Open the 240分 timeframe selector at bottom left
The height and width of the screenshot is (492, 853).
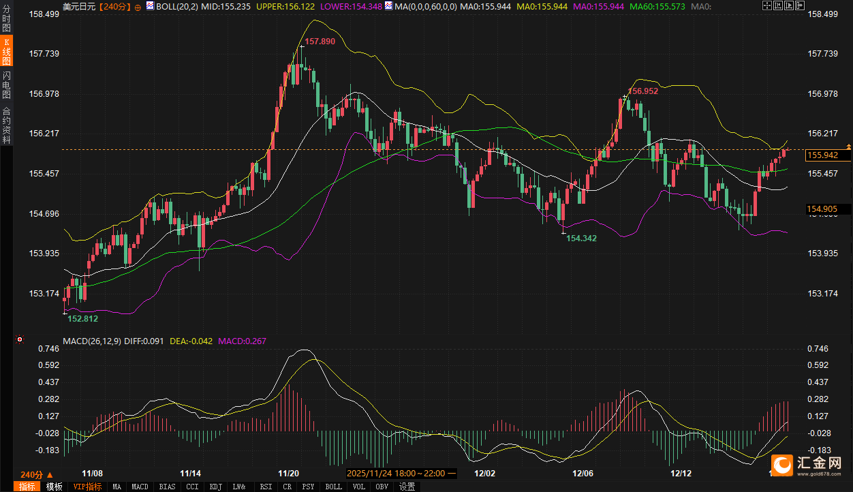pyautogui.click(x=36, y=474)
